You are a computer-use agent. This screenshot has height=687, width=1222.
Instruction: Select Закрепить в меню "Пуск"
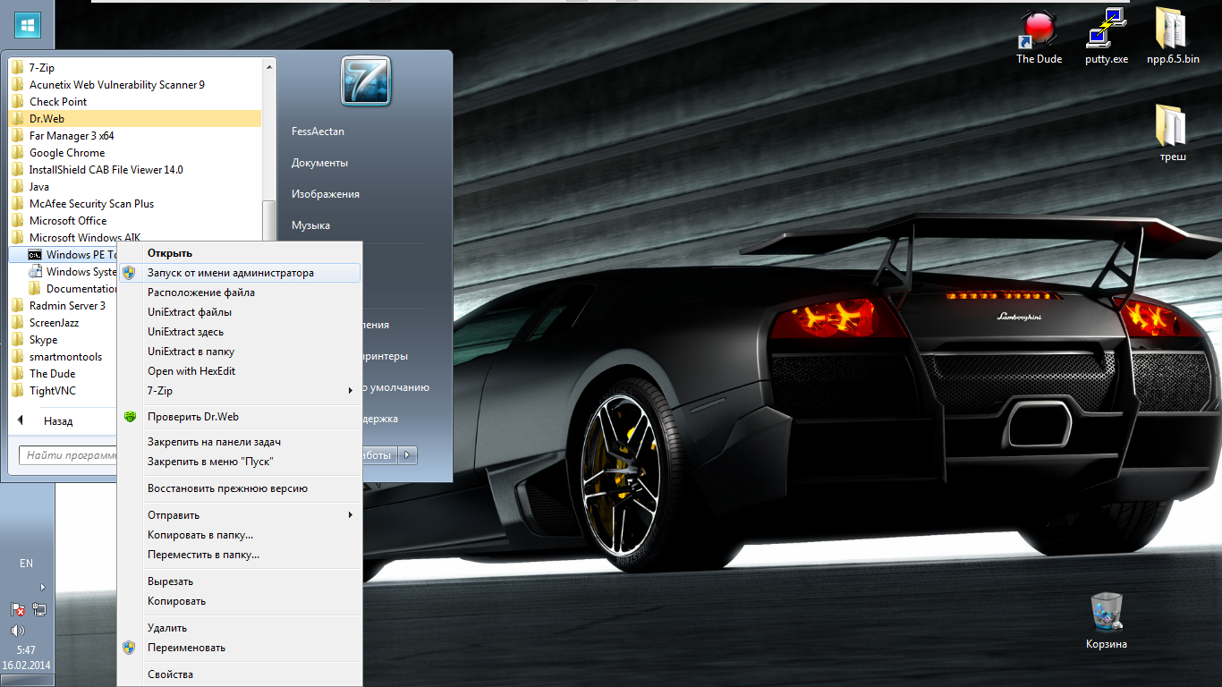pos(240,462)
